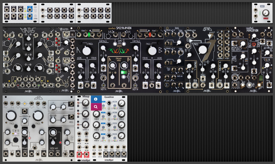This screenshot has height=164, width=275.
Task: Toggle the LEARN button on MIDI module
Action: tap(35, 16)
